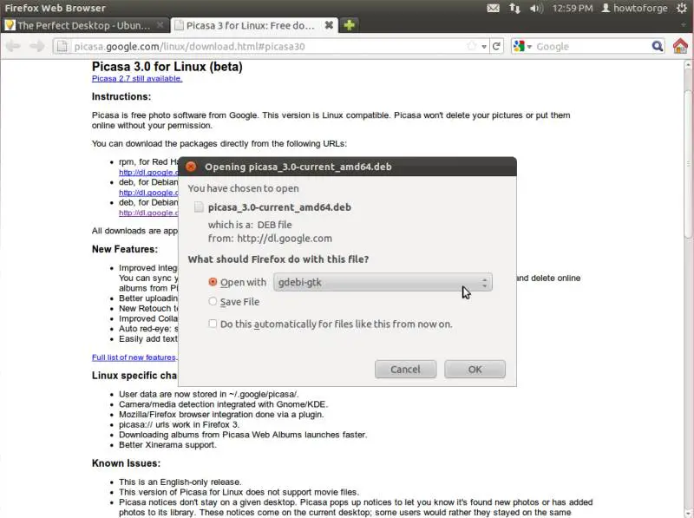
Task: Open the sound volume indicator
Action: coord(536,8)
